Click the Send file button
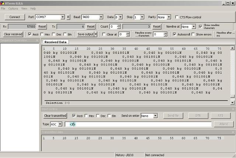This screenshot has height=158, width=236. (173, 116)
